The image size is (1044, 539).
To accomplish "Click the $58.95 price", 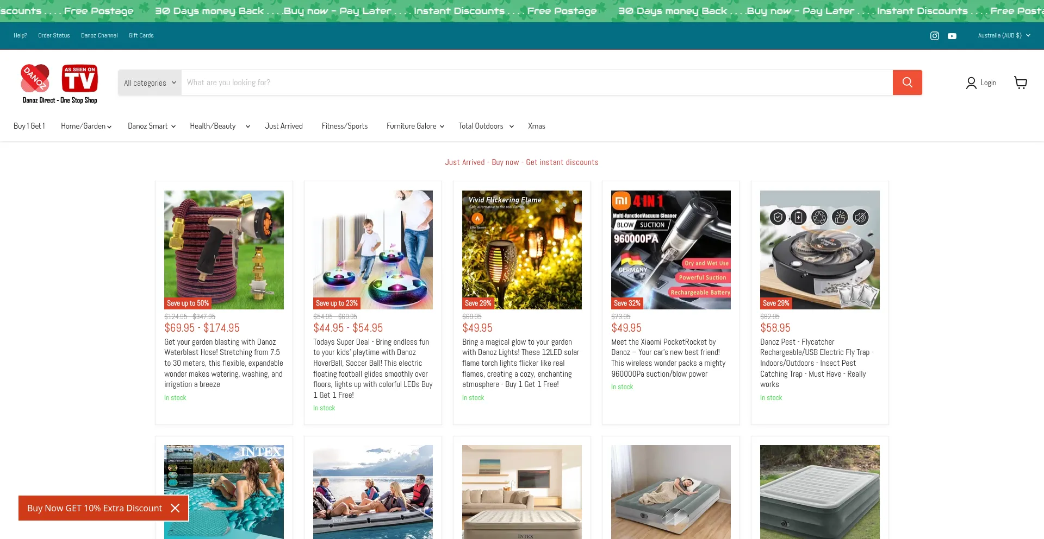I will [775, 328].
